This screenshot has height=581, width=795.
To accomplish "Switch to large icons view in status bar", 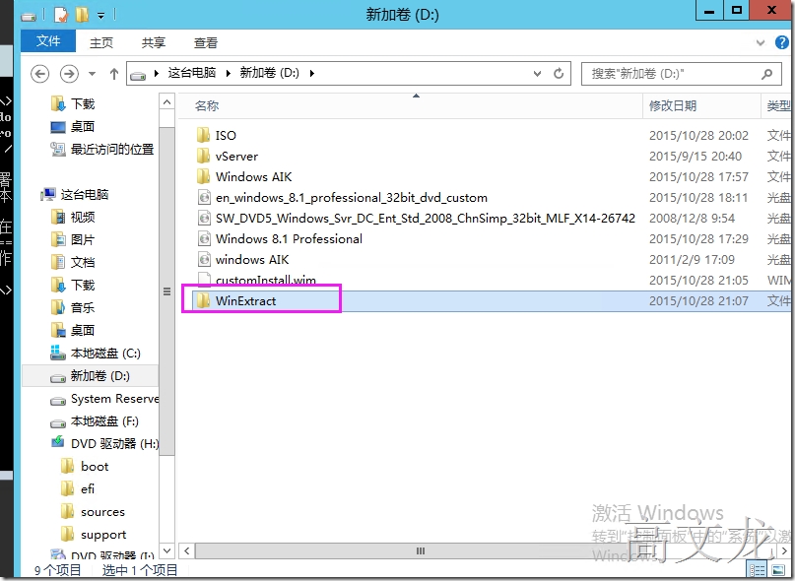I will (x=778, y=570).
